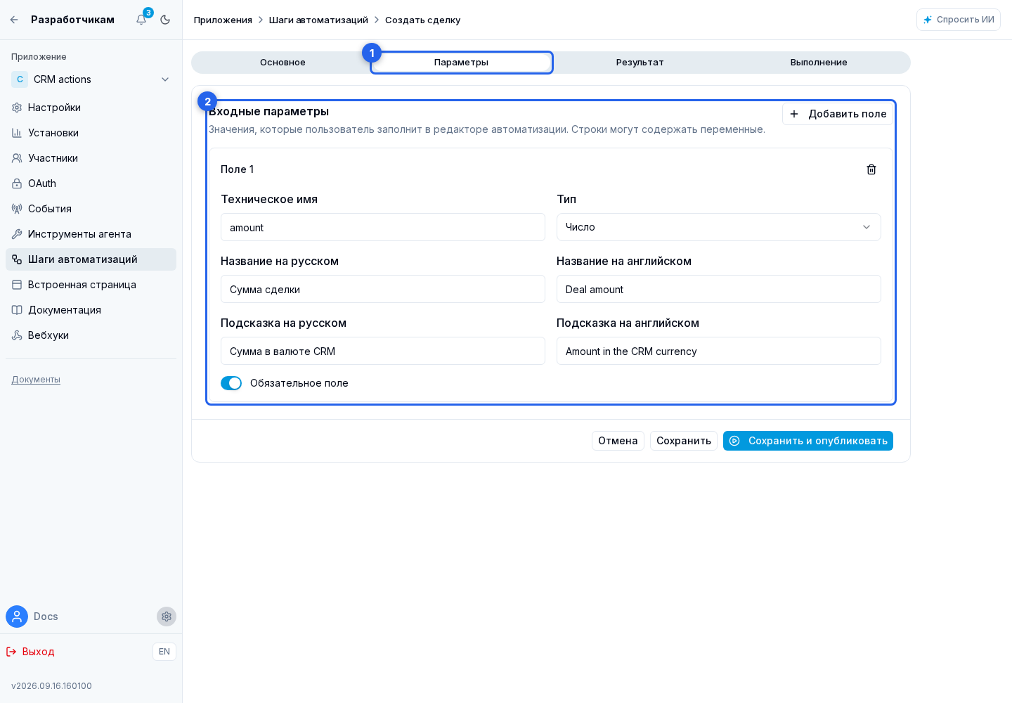This screenshot has height=703, width=1012.
Task: Open OAuth section
Action: pyautogui.click(x=91, y=183)
